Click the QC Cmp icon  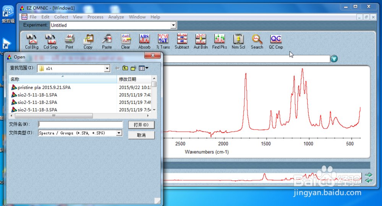(x=276, y=41)
